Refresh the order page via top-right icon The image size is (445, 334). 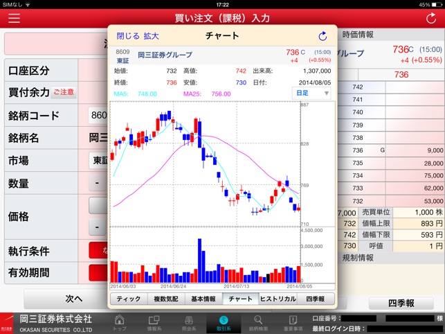click(x=430, y=18)
